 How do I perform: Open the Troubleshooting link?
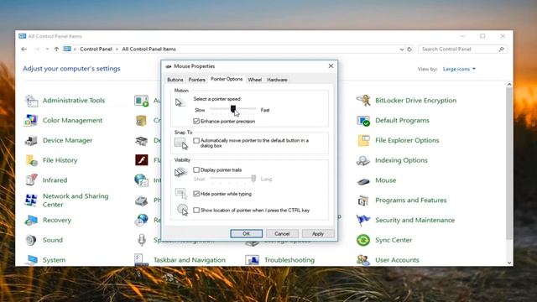tap(289, 260)
